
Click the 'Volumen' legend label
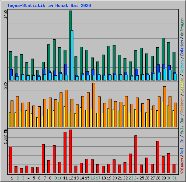click(182, 166)
